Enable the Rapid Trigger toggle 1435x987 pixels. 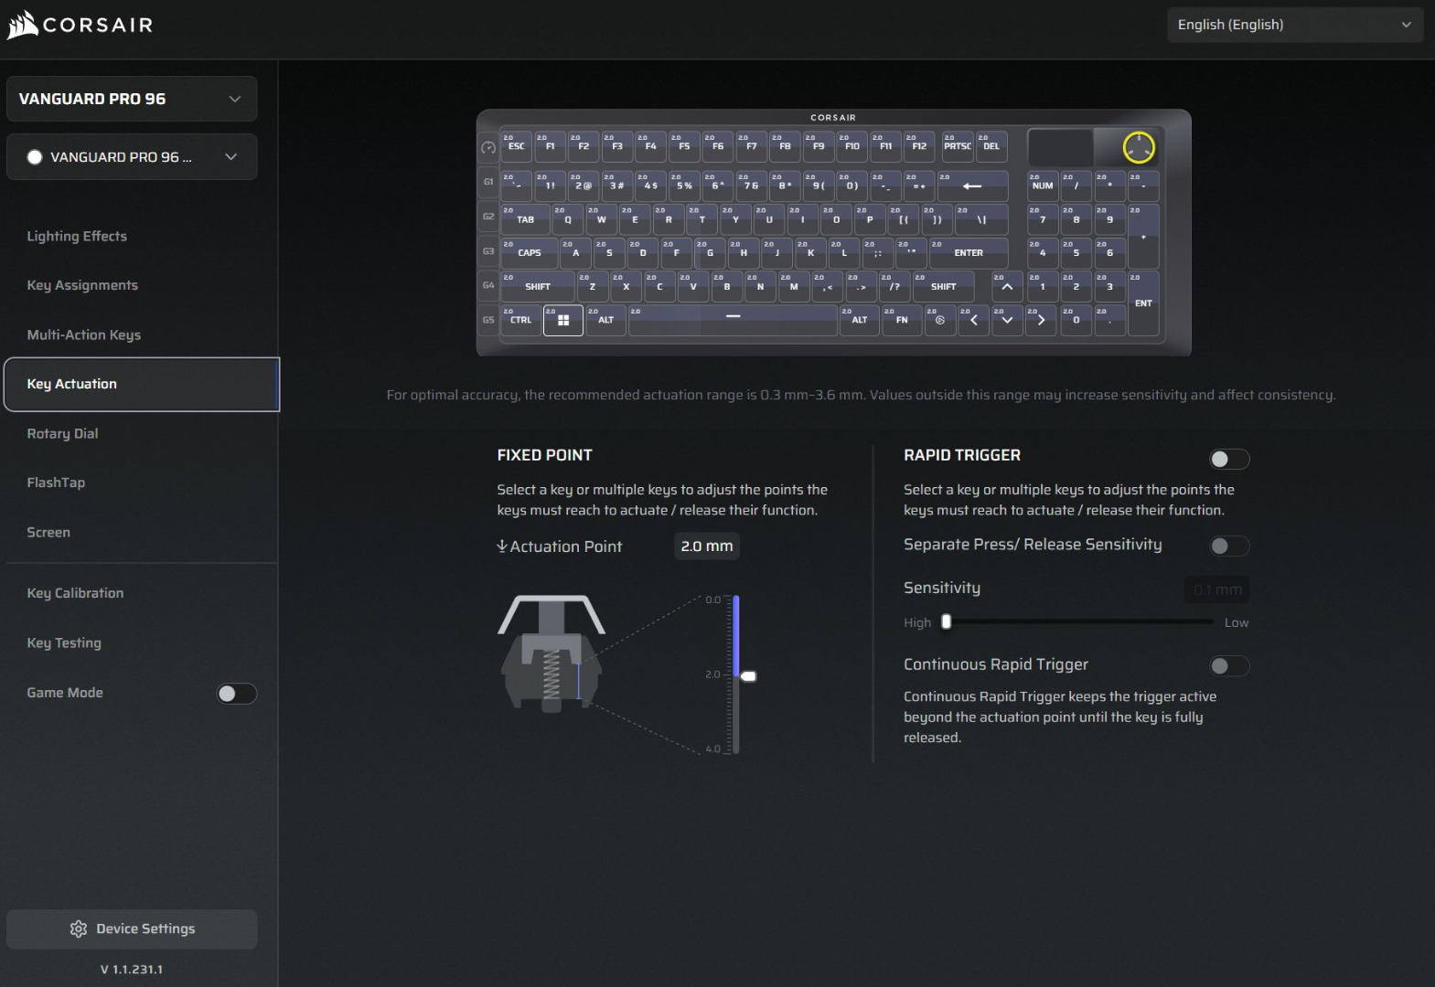click(1228, 459)
